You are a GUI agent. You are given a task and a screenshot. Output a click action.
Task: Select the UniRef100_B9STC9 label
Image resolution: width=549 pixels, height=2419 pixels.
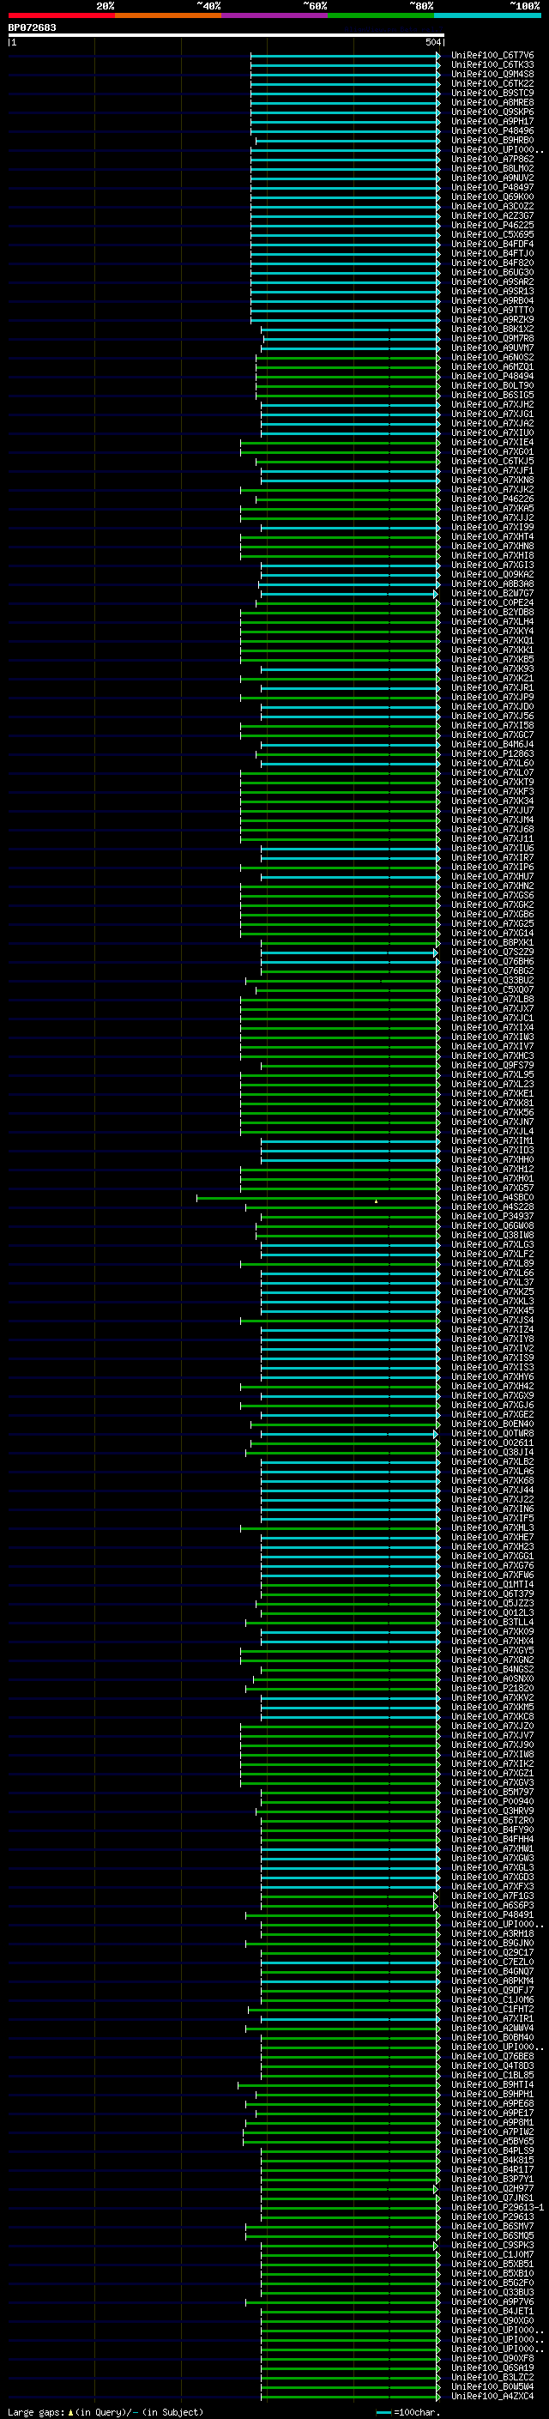pyautogui.click(x=492, y=93)
